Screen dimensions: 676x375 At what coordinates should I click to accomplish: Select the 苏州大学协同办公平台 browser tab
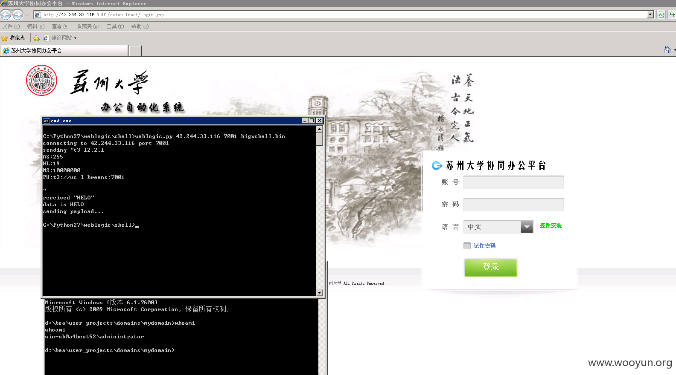[64, 51]
